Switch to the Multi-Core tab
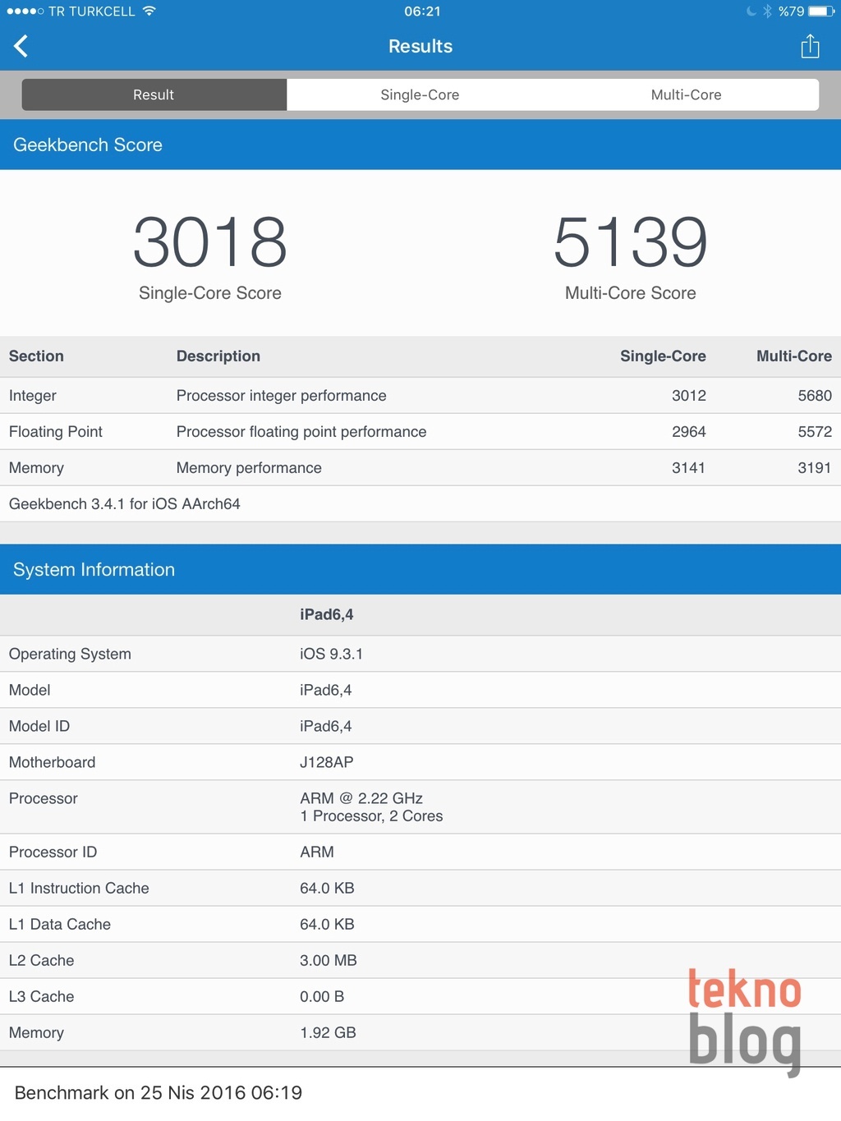This screenshot has width=841, height=1121. coord(686,94)
